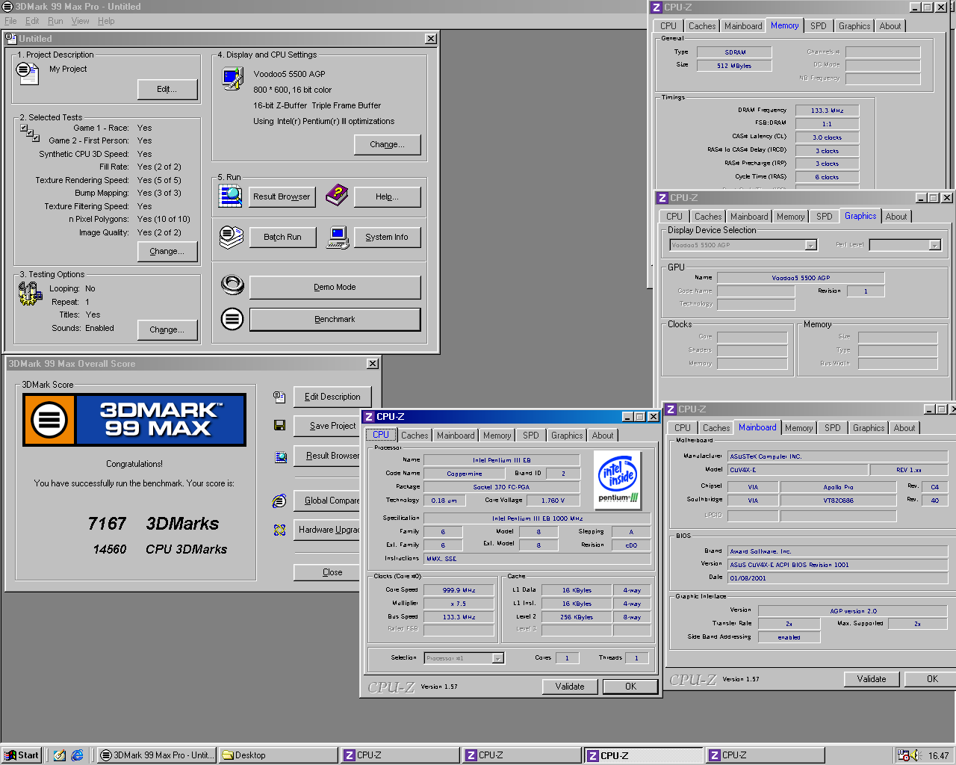The height and width of the screenshot is (765, 956).
Task: Click the Intel Inside Pentium III logo
Action: click(x=618, y=480)
